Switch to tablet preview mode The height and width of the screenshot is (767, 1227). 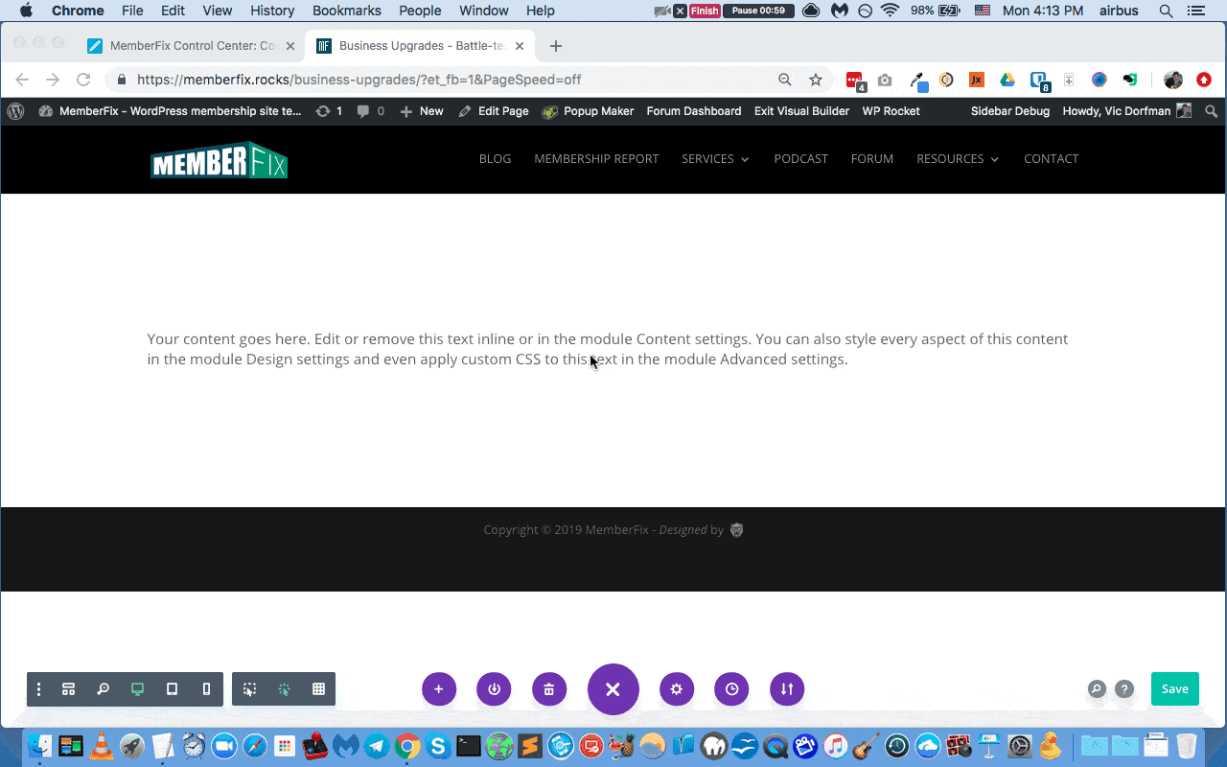[172, 689]
